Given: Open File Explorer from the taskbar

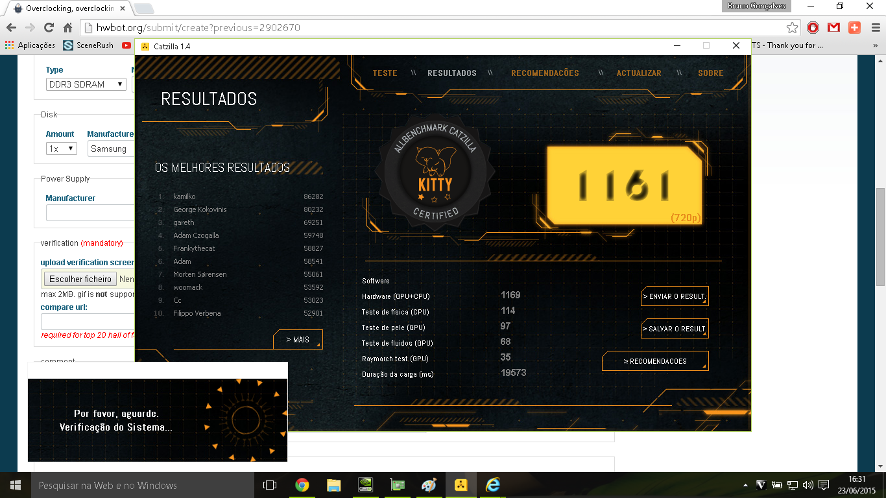Looking at the screenshot, I should click(x=333, y=485).
